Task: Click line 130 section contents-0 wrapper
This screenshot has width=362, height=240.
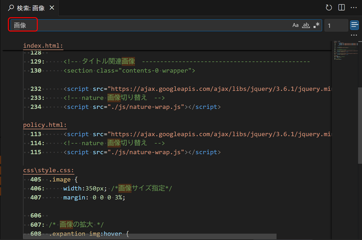Action: click(129, 71)
